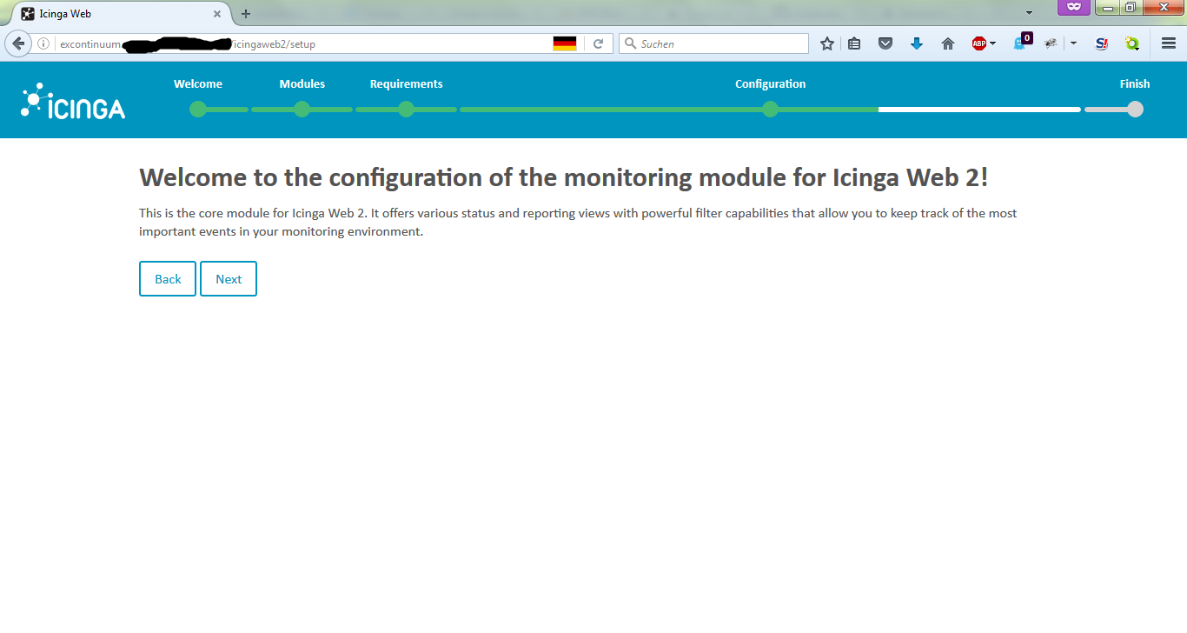Bookmark this page with the star icon
This screenshot has width=1187, height=633.
[x=827, y=43]
